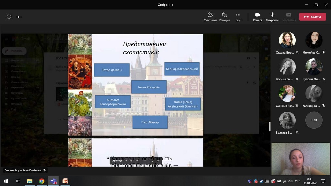Open File Explorer from the taskbar
331x186 pixels.
pos(30,181)
